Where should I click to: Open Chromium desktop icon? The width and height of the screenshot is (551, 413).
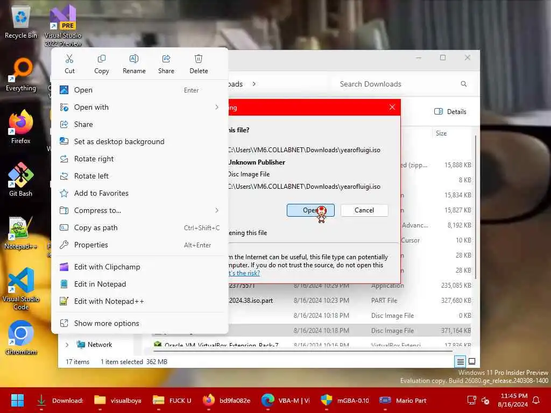21,338
